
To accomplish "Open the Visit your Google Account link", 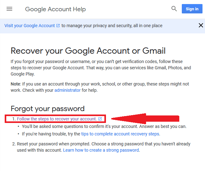I will (29, 26).
